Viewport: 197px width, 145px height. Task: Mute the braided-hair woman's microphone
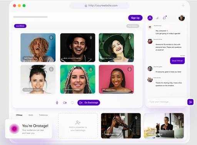91,69
